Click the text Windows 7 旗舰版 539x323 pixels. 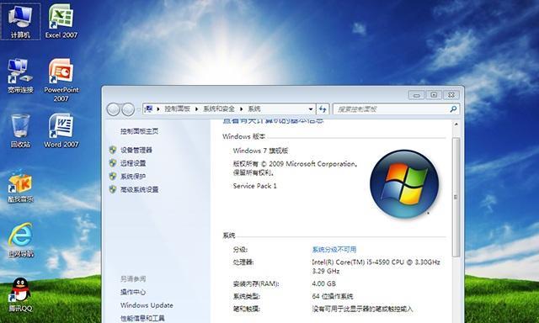pos(260,151)
